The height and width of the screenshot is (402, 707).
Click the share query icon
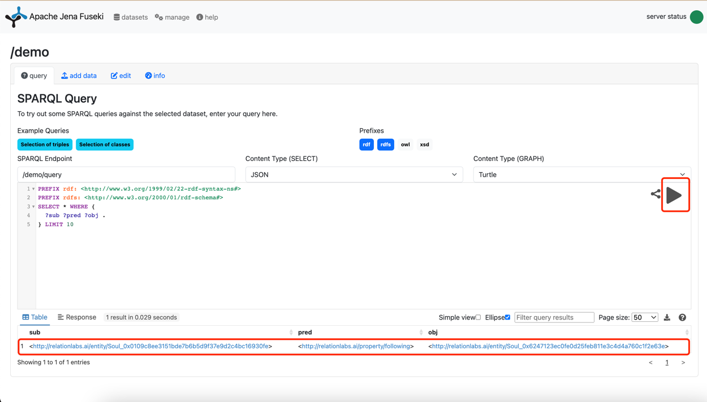click(656, 194)
